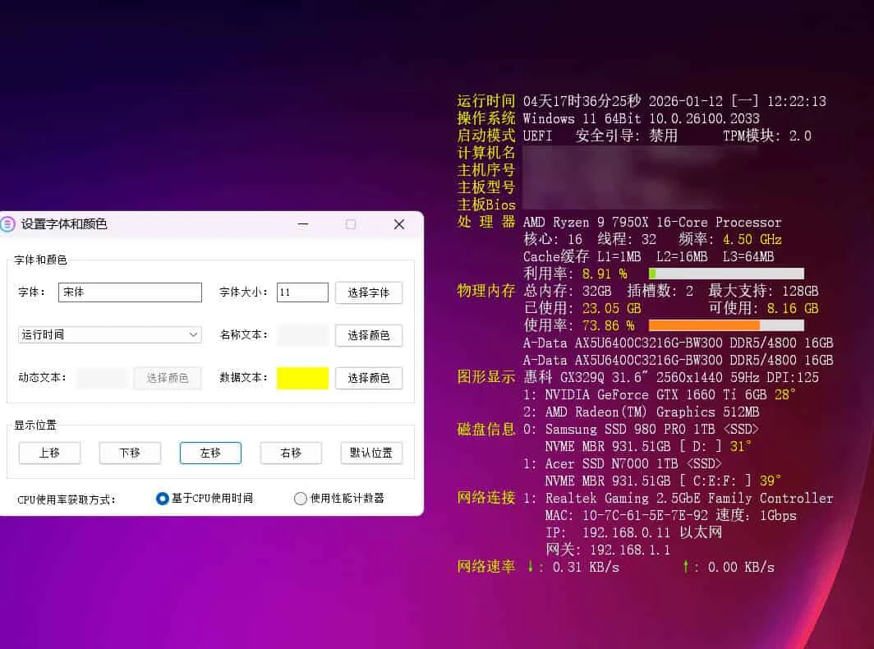
Task: Click the 左移 move-left button
Action: point(210,453)
